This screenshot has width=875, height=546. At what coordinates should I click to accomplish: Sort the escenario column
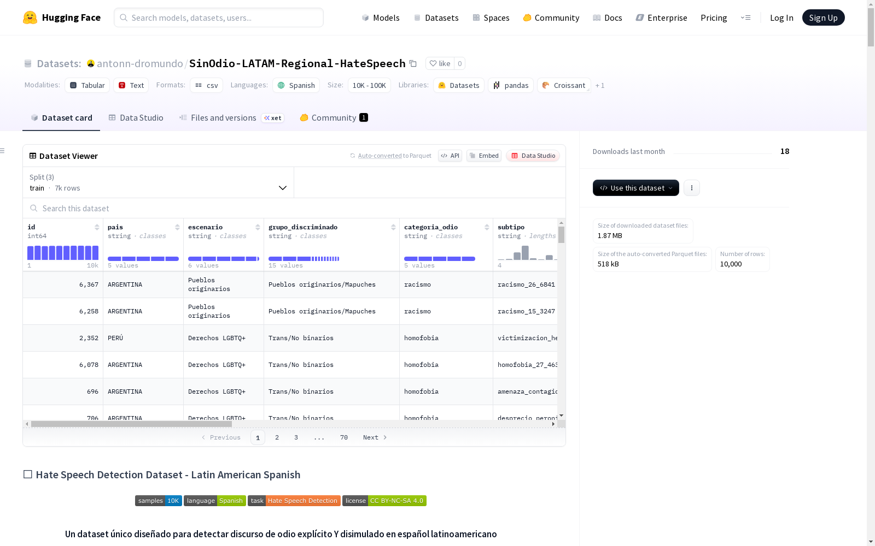(258, 227)
